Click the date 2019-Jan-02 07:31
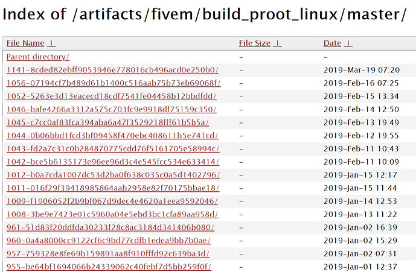Screen dimensions: 416x272 [x=360, y=254]
